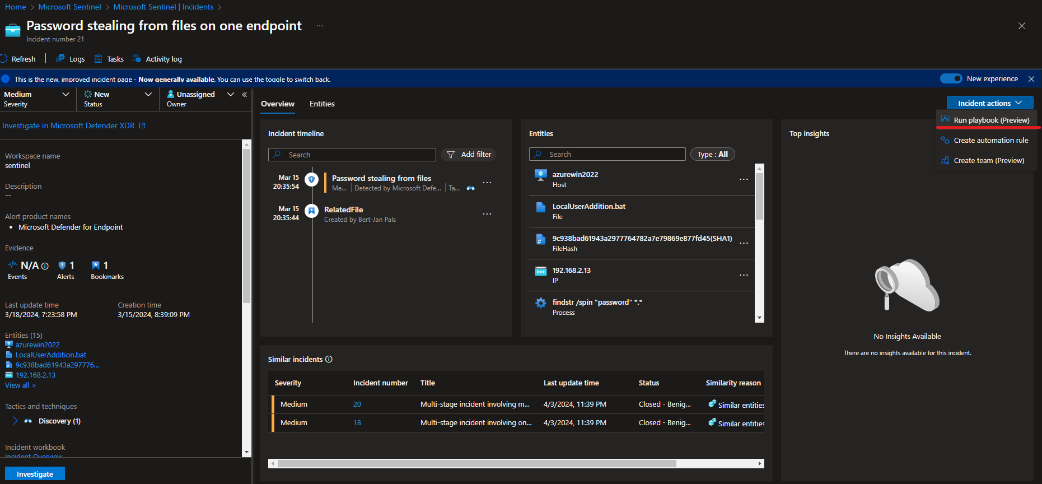Collapse the left details panel
The width and height of the screenshot is (1042, 484).
coord(245,95)
